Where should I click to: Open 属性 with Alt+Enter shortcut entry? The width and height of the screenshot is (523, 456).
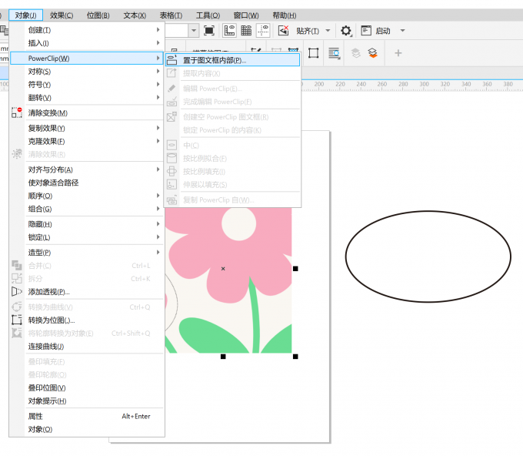pyautogui.click(x=87, y=417)
